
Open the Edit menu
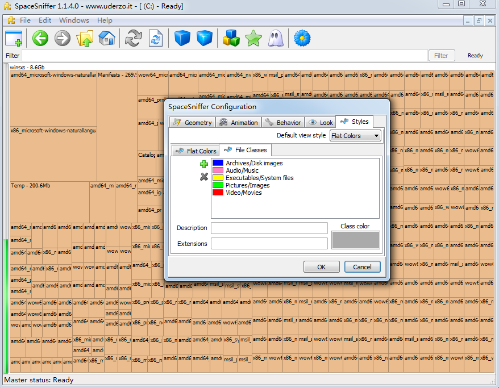pyautogui.click(x=45, y=20)
